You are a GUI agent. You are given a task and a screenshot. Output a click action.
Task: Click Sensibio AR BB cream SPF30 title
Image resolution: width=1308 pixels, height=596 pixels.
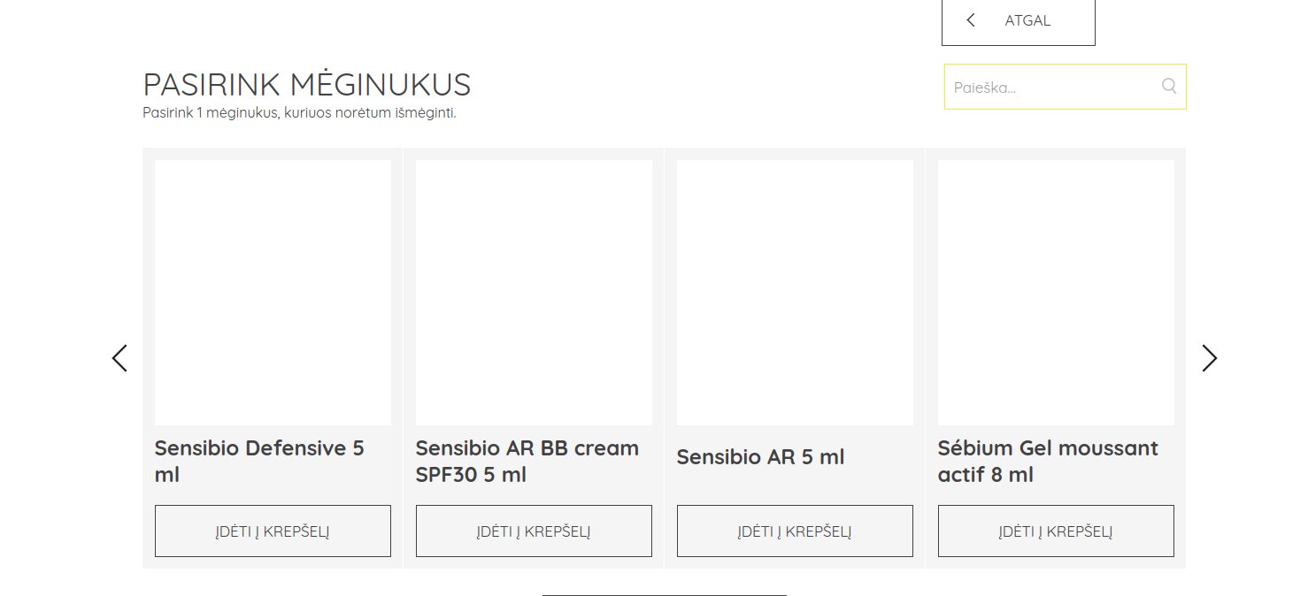point(527,462)
